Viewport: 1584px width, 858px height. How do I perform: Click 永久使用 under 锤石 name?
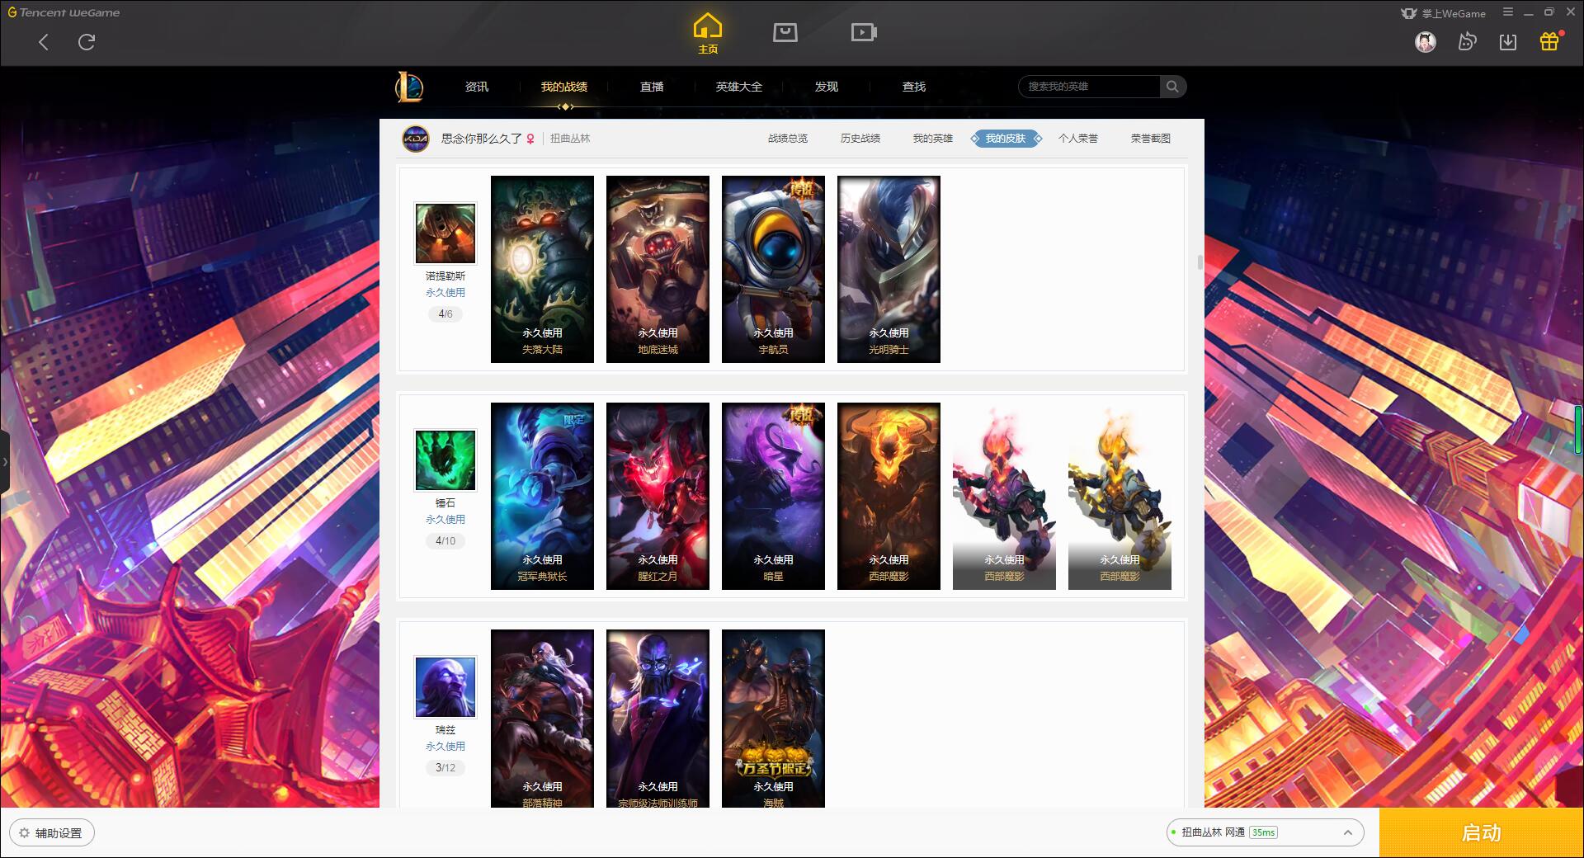[445, 520]
